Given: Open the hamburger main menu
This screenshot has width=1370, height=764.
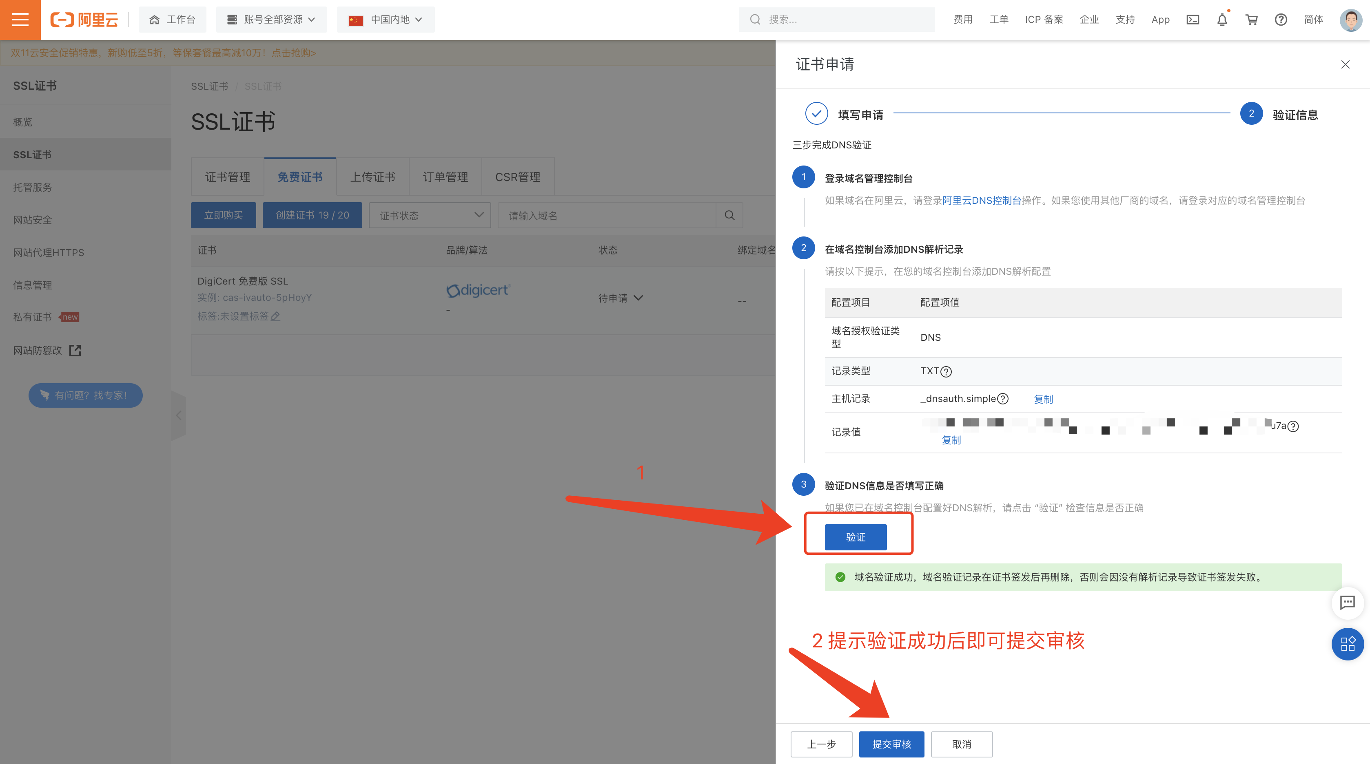Looking at the screenshot, I should pos(20,20).
